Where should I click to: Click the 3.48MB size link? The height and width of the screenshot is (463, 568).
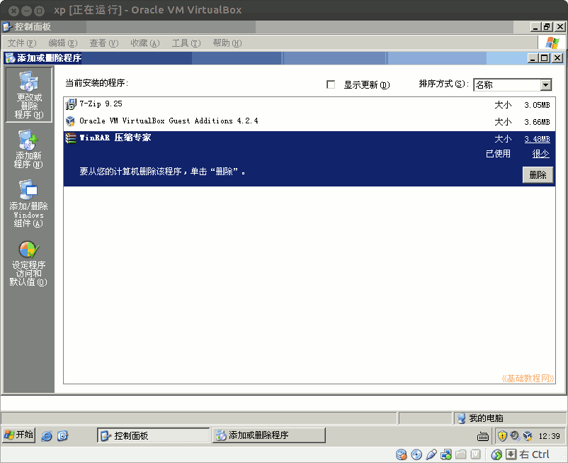click(x=538, y=139)
